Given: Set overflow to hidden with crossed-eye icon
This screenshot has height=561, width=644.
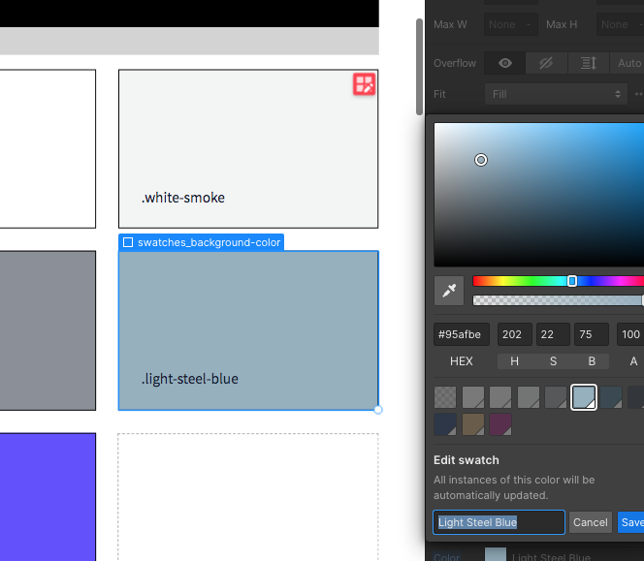Looking at the screenshot, I should click(546, 63).
